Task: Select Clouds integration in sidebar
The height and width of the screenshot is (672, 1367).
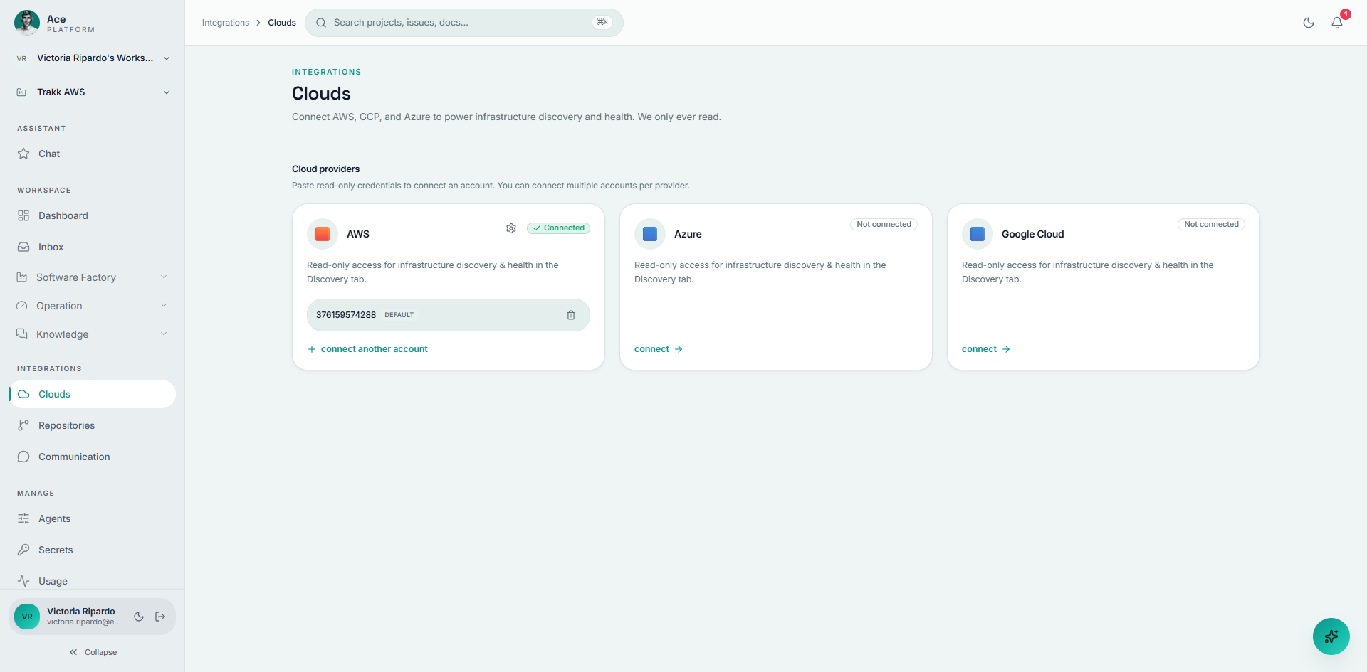Action: point(93,394)
